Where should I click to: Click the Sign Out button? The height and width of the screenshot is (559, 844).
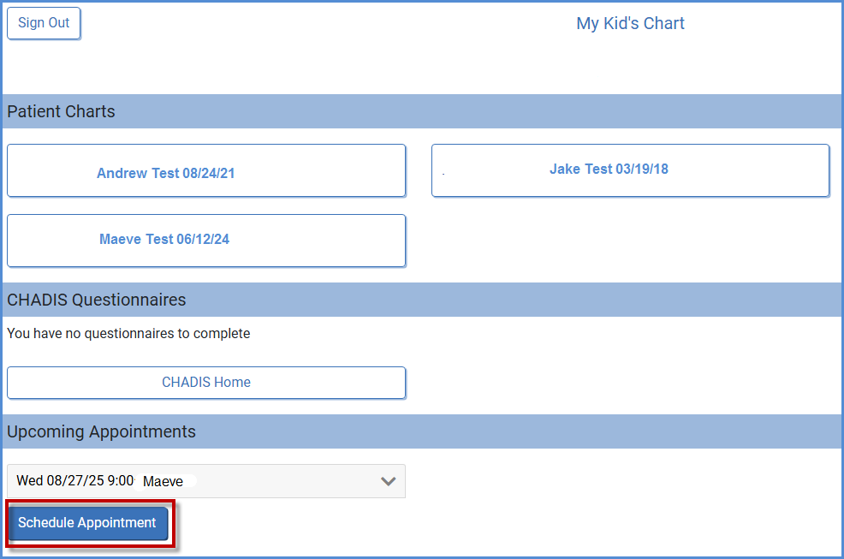(44, 23)
